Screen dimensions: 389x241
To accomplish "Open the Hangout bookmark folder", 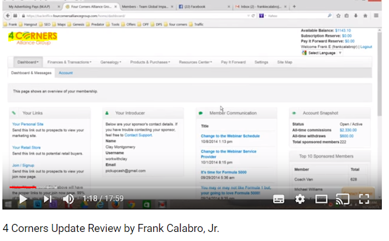I will [x=28, y=24].
